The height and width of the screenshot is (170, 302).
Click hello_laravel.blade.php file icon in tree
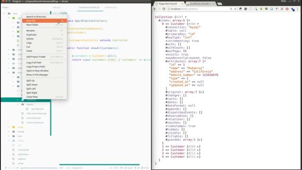coord(23,113)
